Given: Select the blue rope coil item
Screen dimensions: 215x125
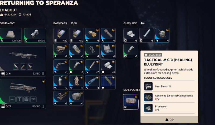Looking at the screenshot, I should pyautogui.click(x=92, y=82).
